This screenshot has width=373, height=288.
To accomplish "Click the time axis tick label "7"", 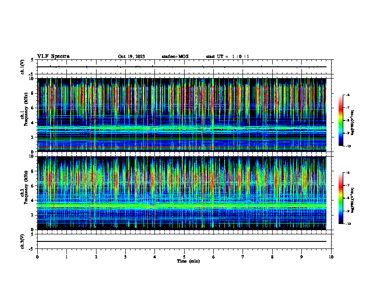I will point(243,257).
